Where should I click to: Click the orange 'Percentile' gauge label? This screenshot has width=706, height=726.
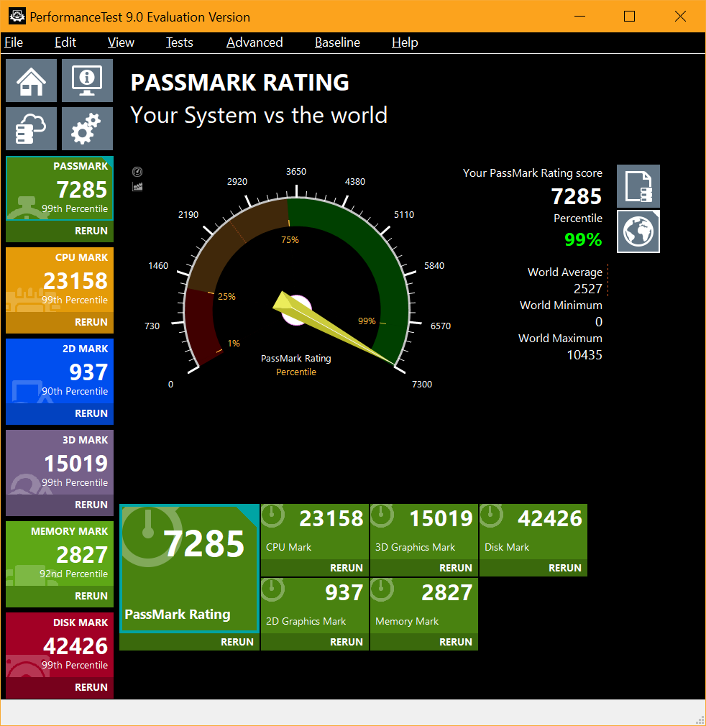[x=295, y=372]
